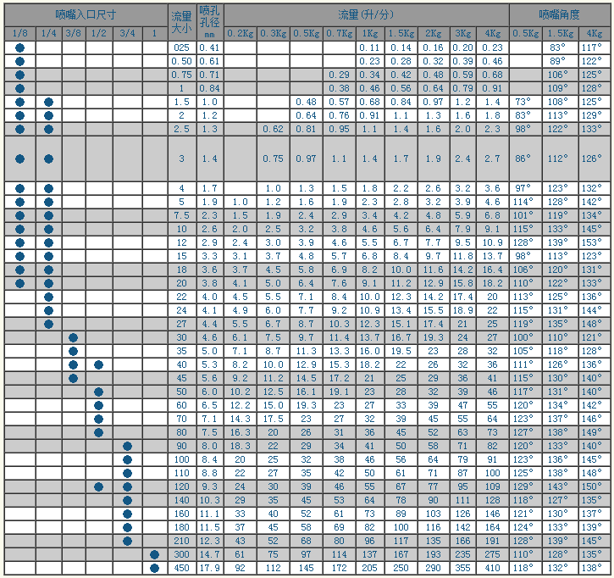Click the 1/4 inlet dot in flow size 27 row

coord(48,324)
